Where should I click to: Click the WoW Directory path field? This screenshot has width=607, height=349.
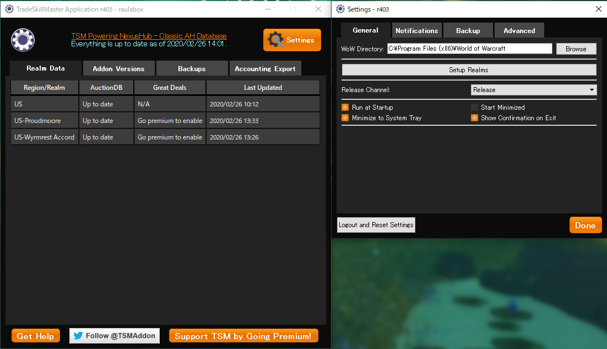(x=470, y=49)
